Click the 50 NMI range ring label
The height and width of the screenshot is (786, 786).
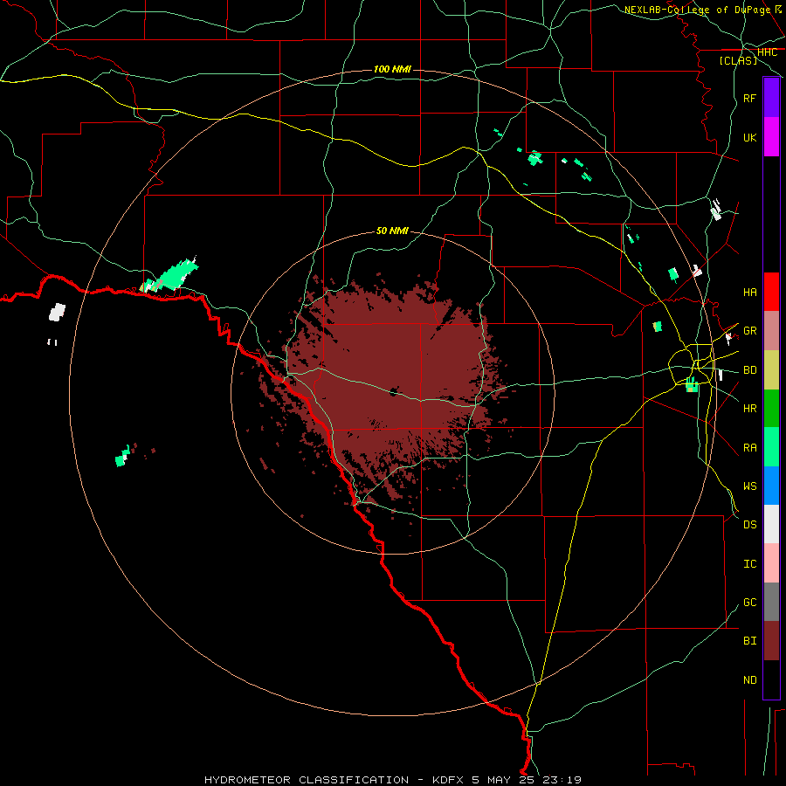pos(392,231)
